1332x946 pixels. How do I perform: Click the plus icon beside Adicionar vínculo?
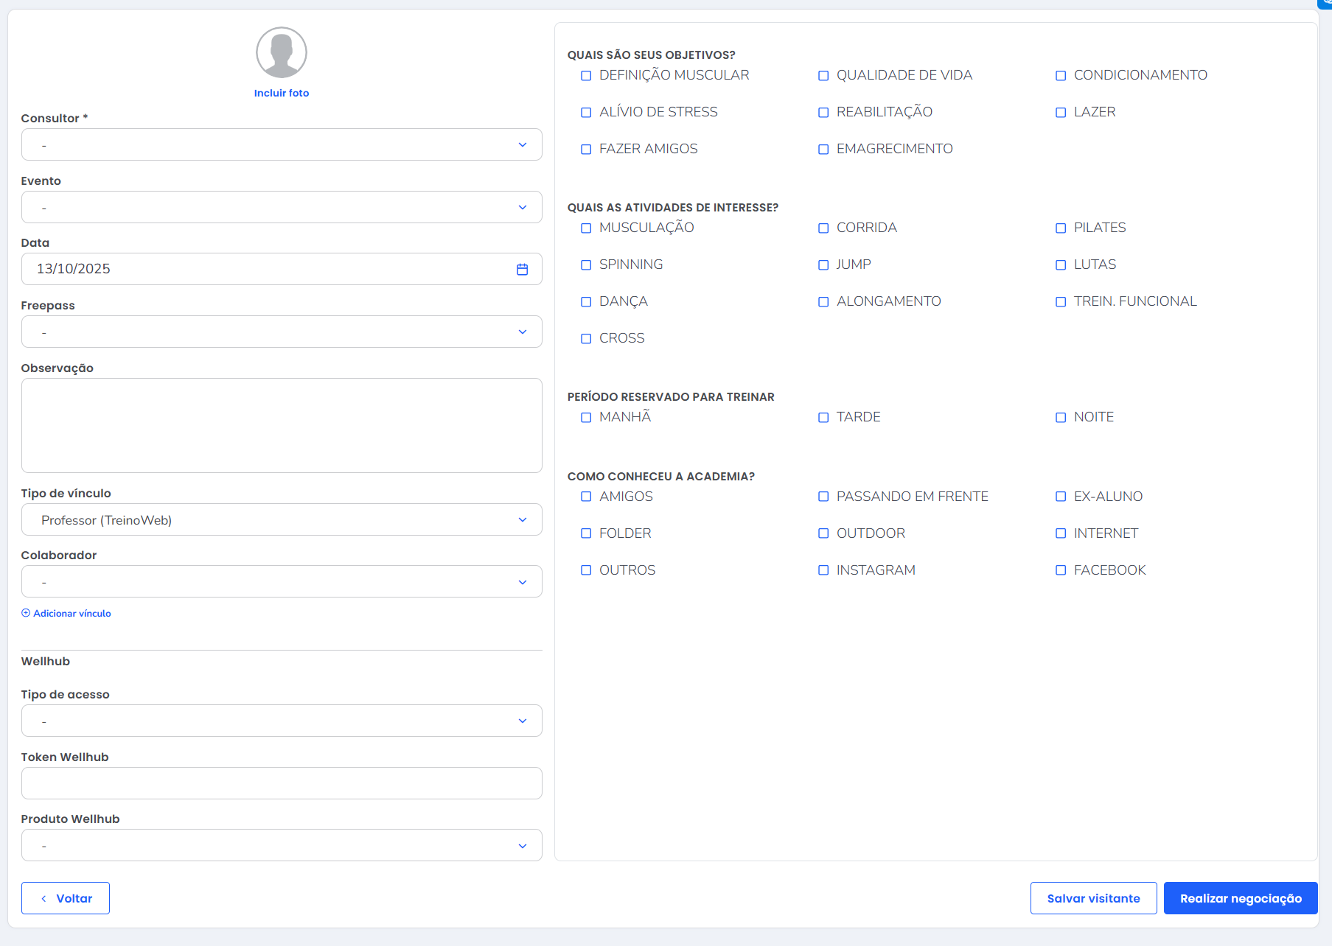pyautogui.click(x=26, y=613)
